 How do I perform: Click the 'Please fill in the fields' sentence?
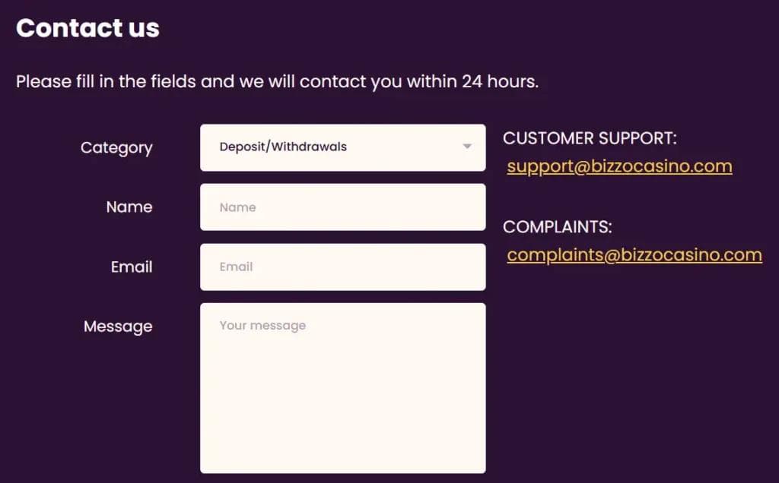(228, 81)
